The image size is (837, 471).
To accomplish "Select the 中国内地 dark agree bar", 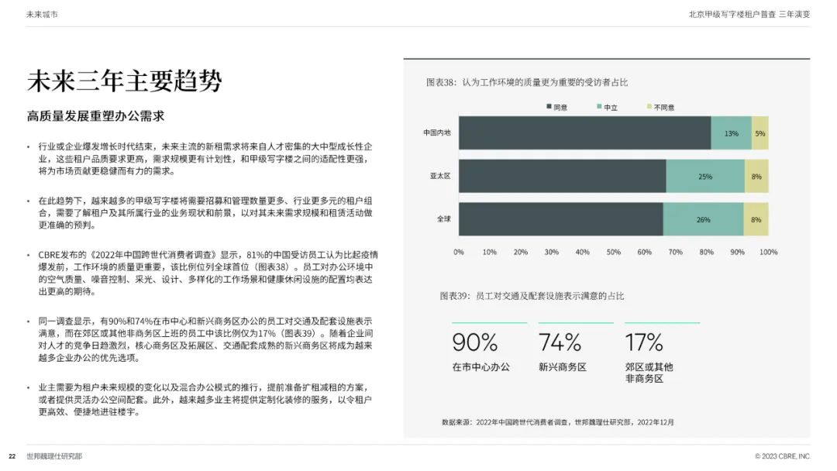I will tap(584, 132).
